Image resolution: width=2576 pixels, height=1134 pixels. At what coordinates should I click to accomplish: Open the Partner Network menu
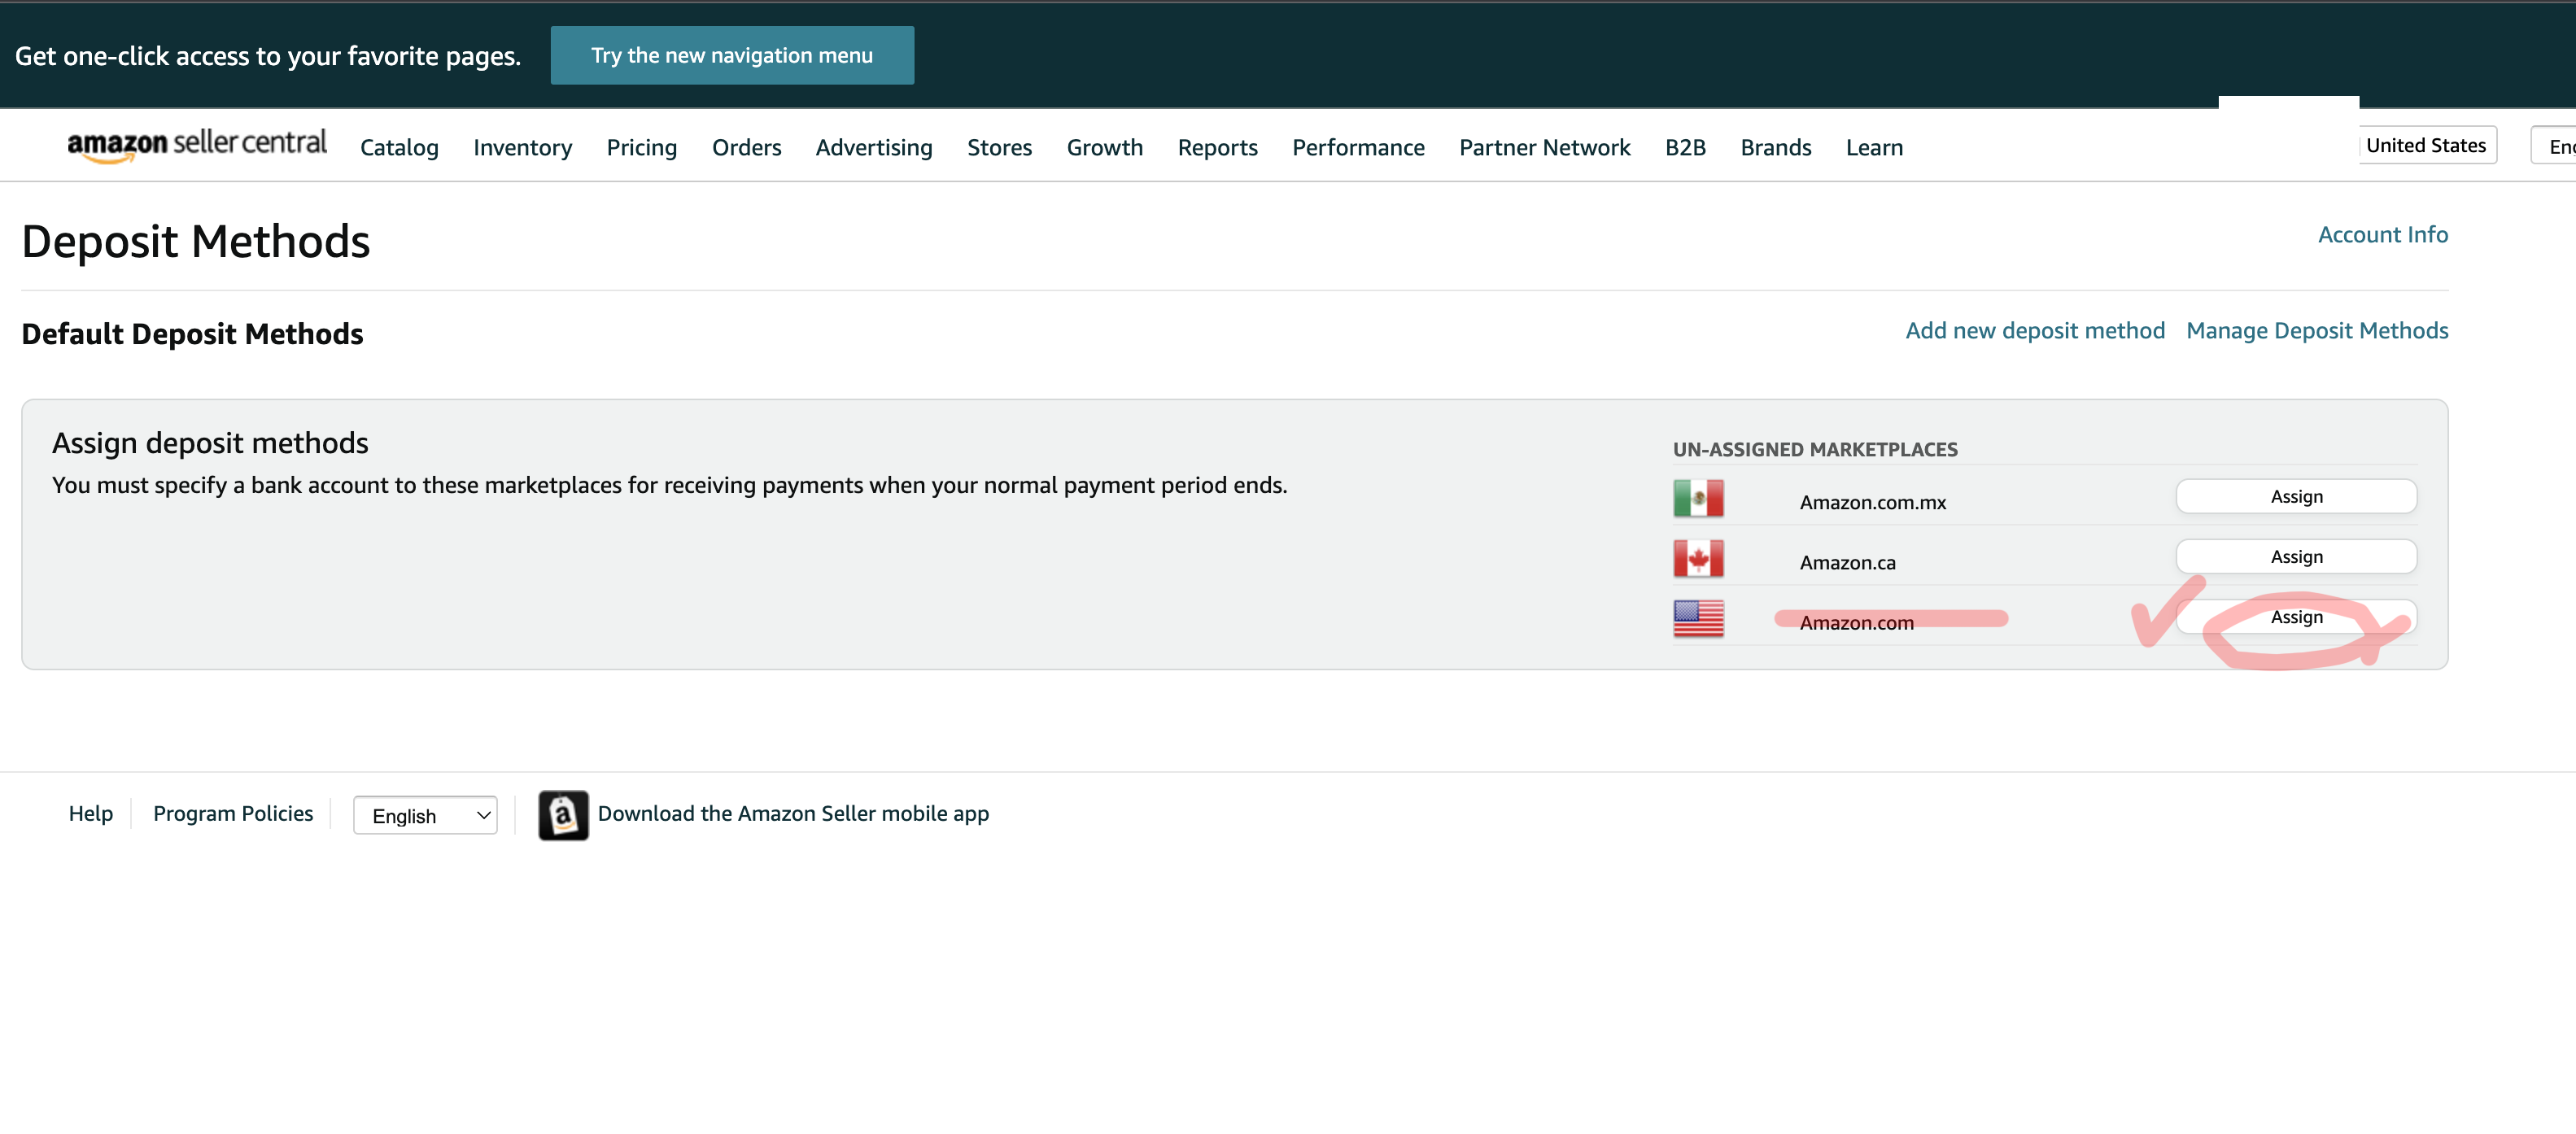coord(1544,147)
